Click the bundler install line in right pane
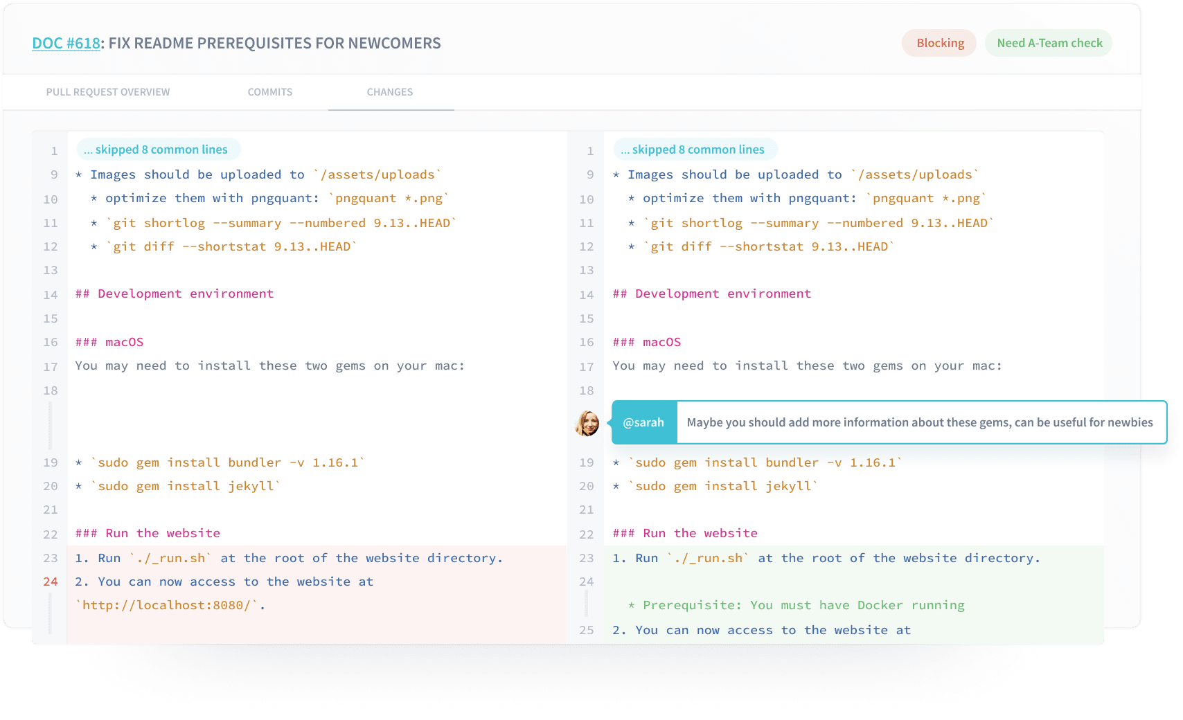This screenshot has width=1183, height=720. click(x=758, y=463)
